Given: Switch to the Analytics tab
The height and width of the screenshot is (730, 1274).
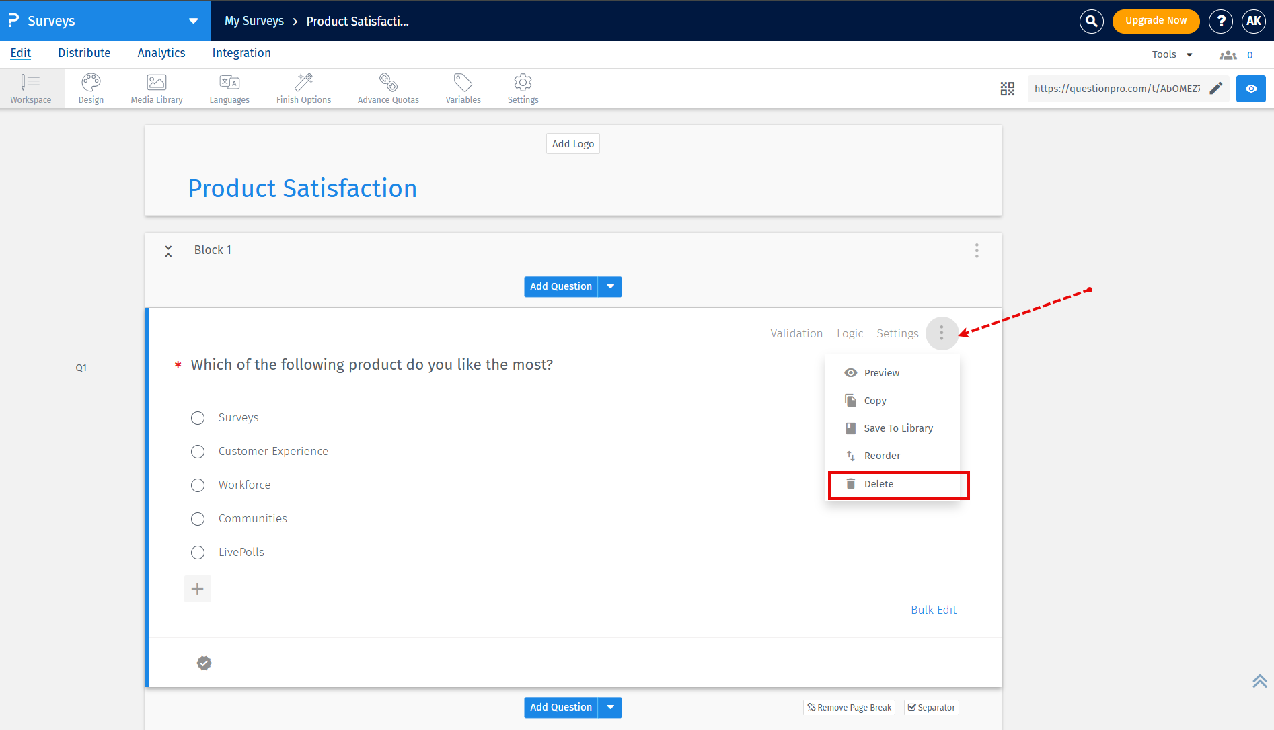Looking at the screenshot, I should (161, 53).
